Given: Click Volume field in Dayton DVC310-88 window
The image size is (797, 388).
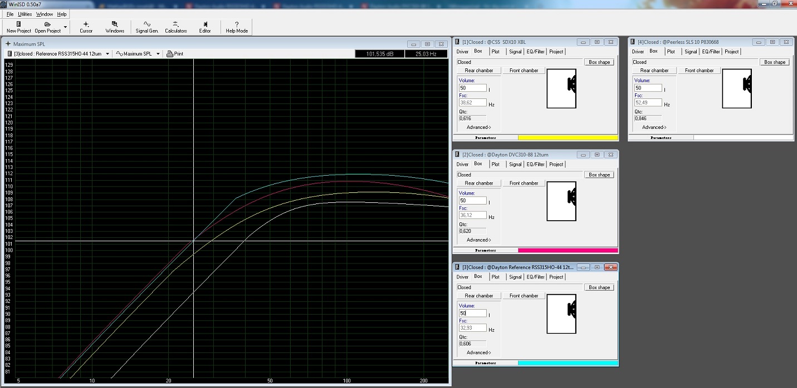Looking at the screenshot, I should click(472, 201).
